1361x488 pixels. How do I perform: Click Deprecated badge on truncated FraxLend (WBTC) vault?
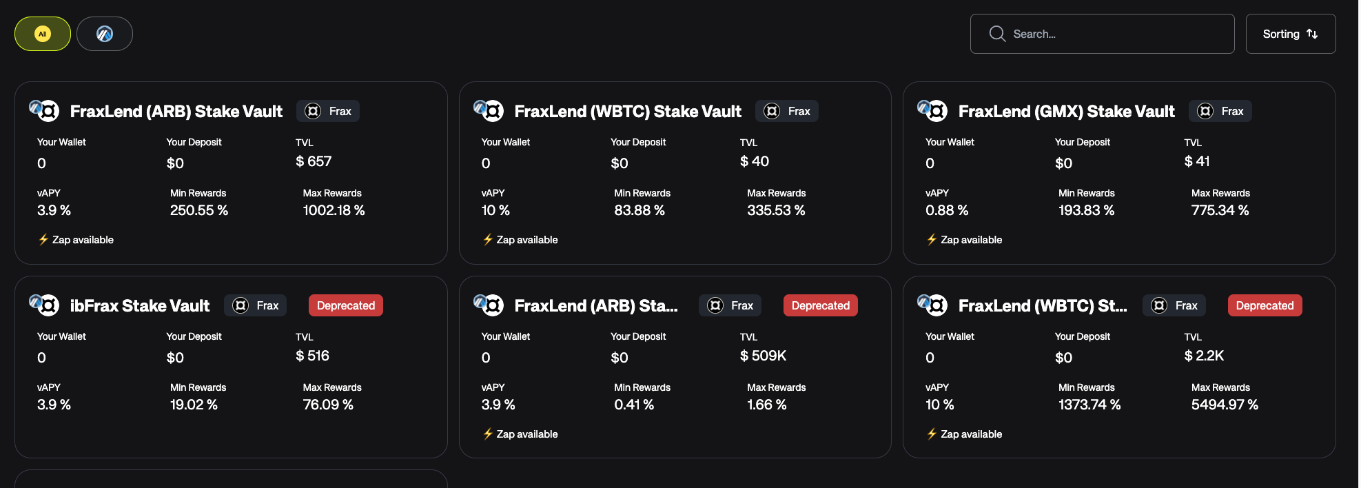point(1265,305)
